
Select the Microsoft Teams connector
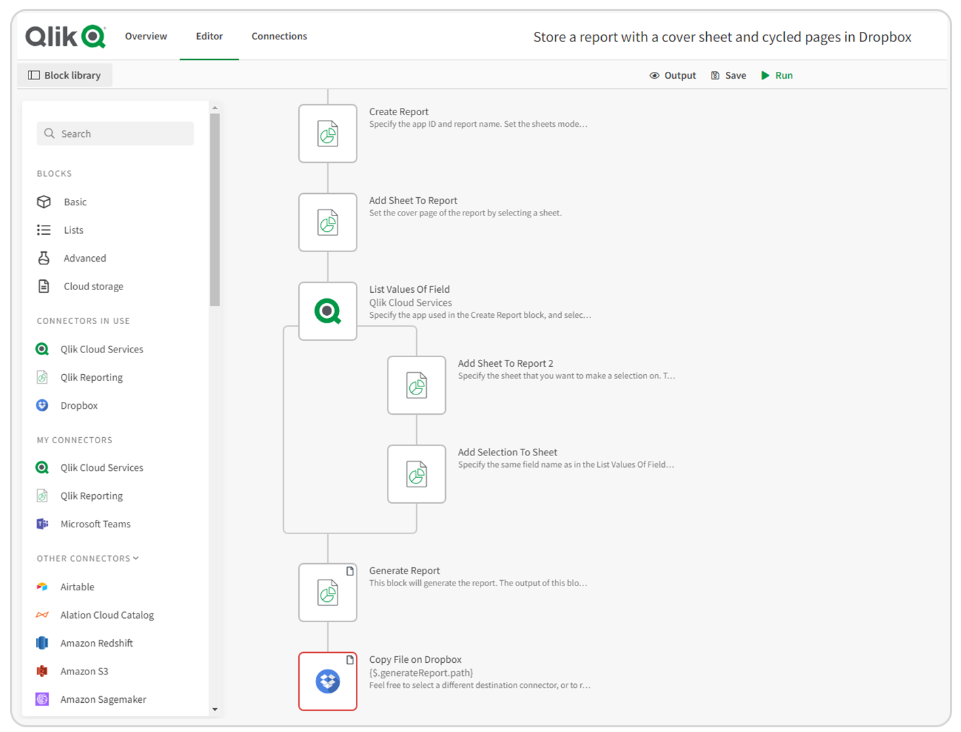click(x=83, y=524)
